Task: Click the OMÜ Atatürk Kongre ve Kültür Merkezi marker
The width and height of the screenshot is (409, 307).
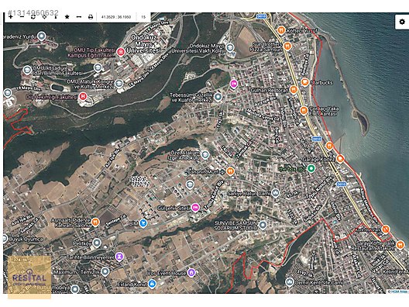Action: [x=119, y=84]
